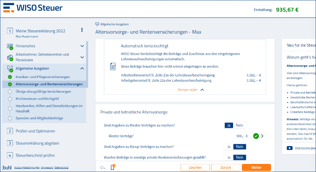This screenshot has height=172, width=316.
Task: Click the green check on Riester-Verträge row
Action: 256,136
